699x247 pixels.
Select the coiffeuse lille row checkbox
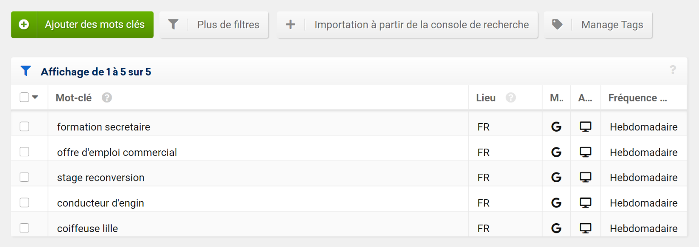(x=25, y=228)
